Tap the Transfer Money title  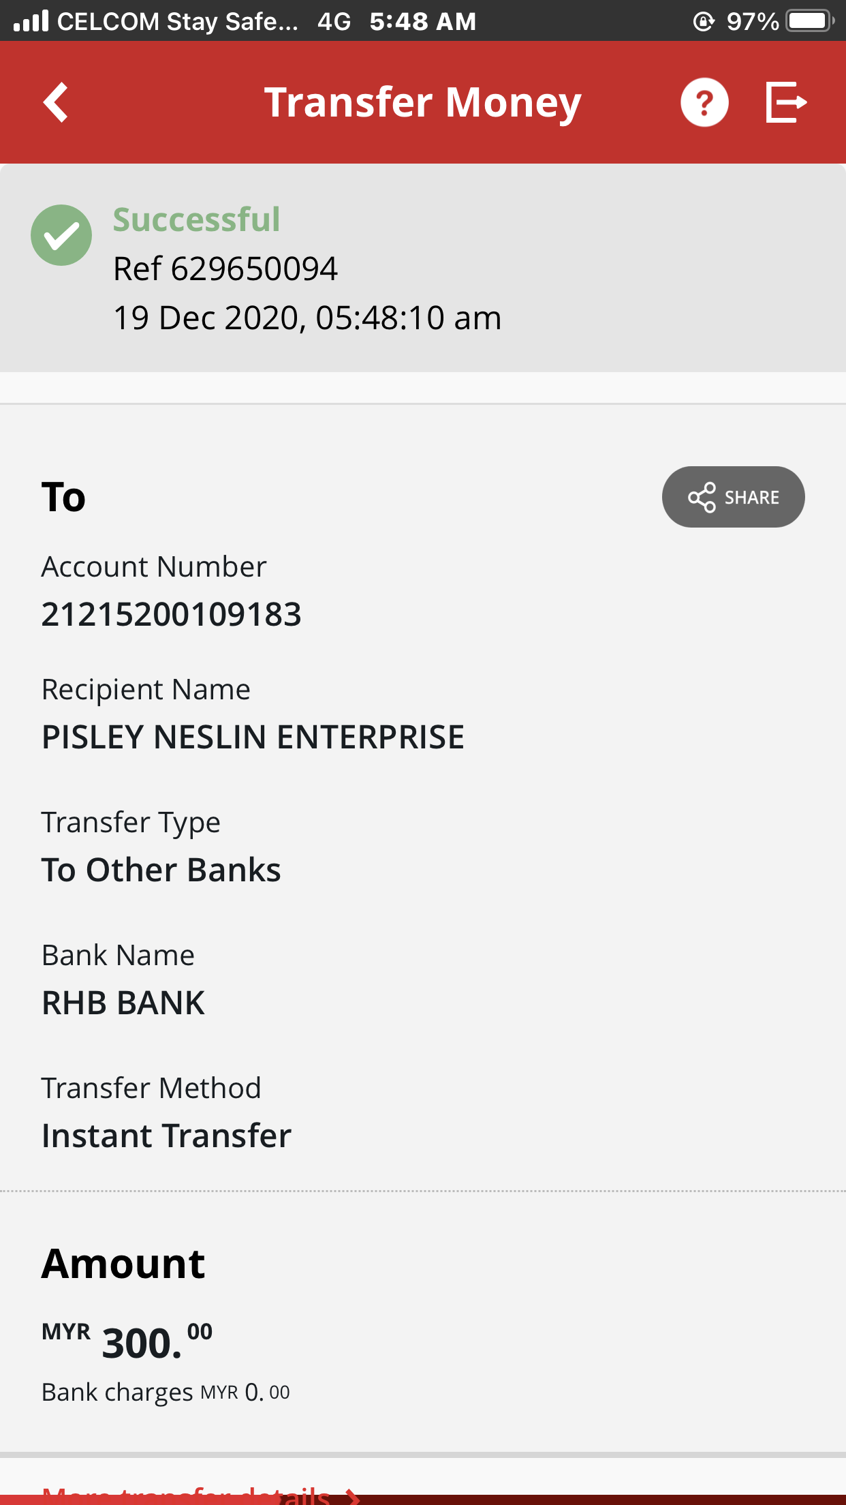coord(422,103)
